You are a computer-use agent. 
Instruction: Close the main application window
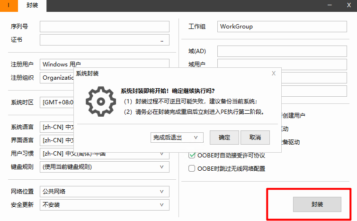click(348, 6)
